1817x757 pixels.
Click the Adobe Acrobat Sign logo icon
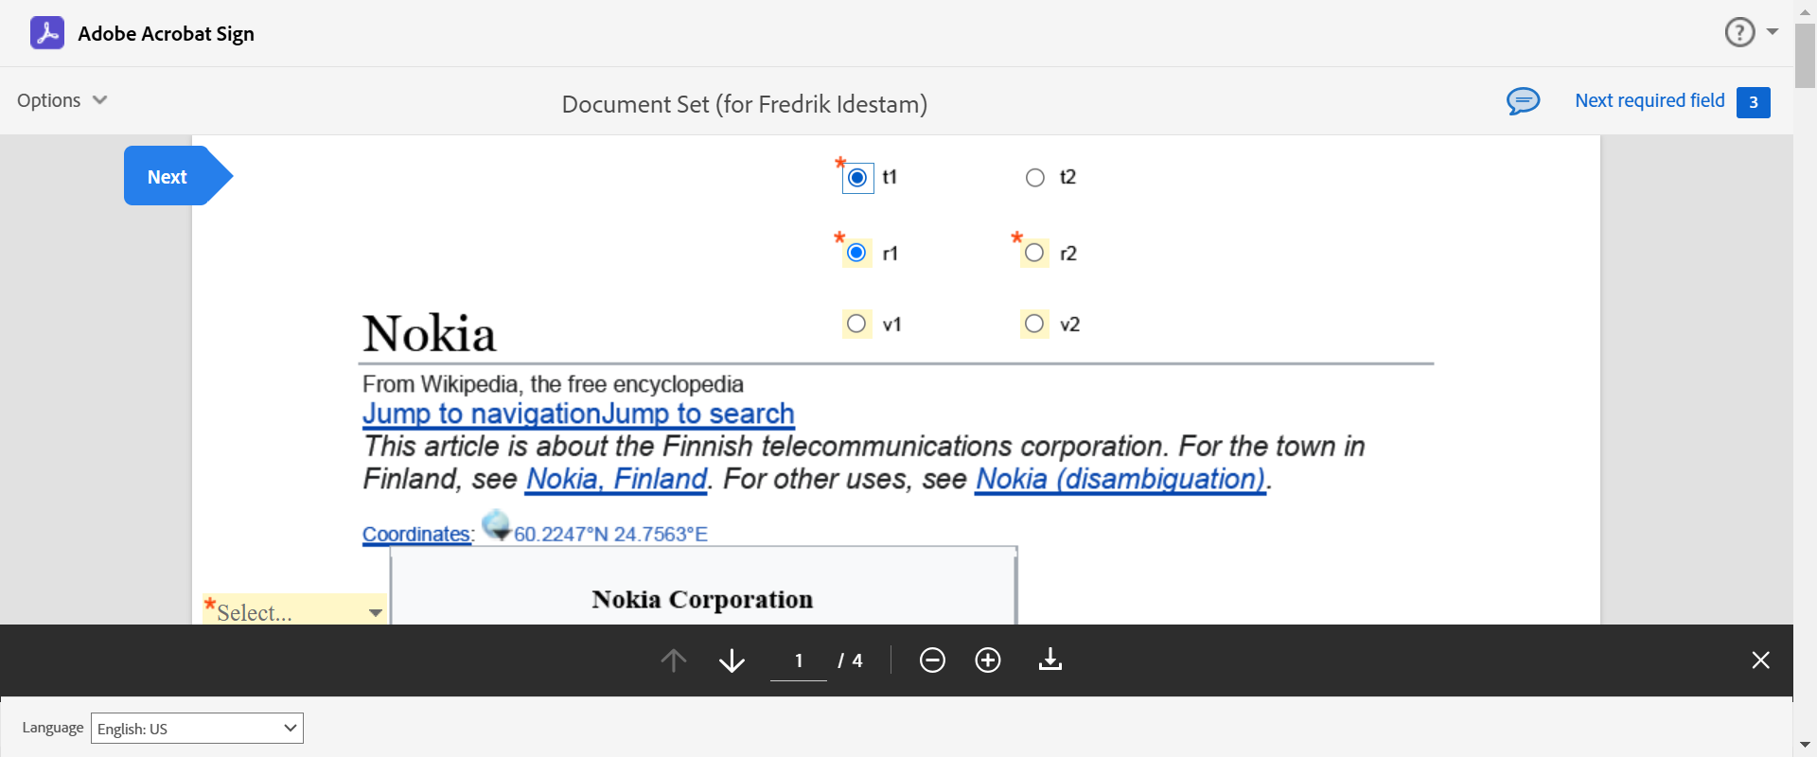coord(47,33)
